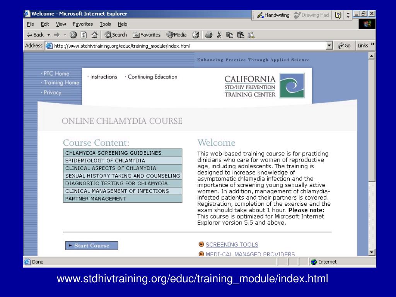This screenshot has height=297, width=396.
Task: Click the Internet zone status bar icon
Action: tap(314, 262)
